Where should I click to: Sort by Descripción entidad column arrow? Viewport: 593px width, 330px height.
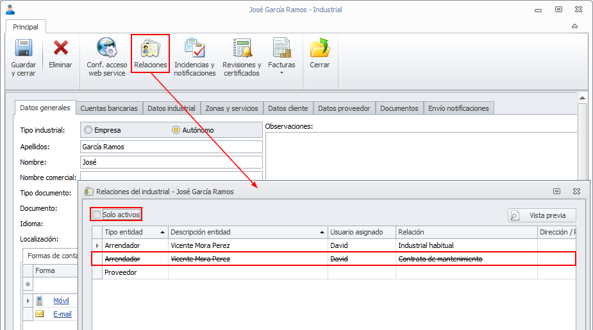click(x=322, y=232)
